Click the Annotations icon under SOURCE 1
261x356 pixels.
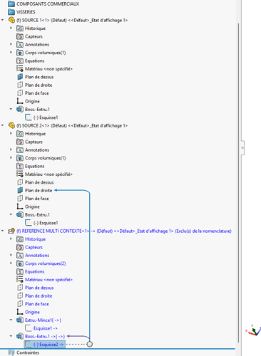[20, 44]
